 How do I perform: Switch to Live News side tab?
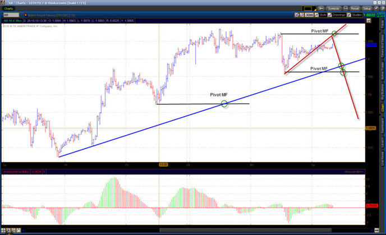382,159
